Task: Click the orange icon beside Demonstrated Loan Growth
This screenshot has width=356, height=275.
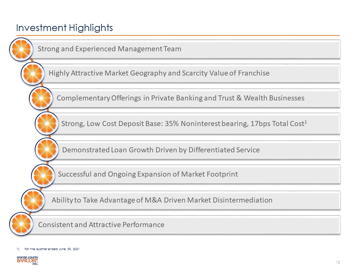Action: [x=46, y=150]
